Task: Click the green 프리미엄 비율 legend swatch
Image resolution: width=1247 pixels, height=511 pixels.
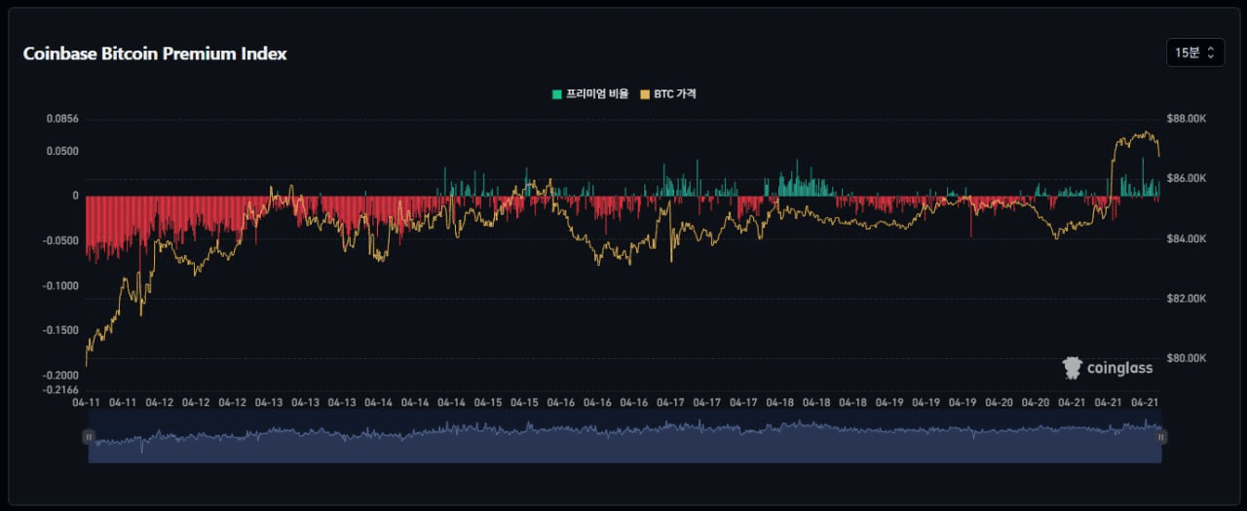Action: pyautogui.click(x=557, y=94)
